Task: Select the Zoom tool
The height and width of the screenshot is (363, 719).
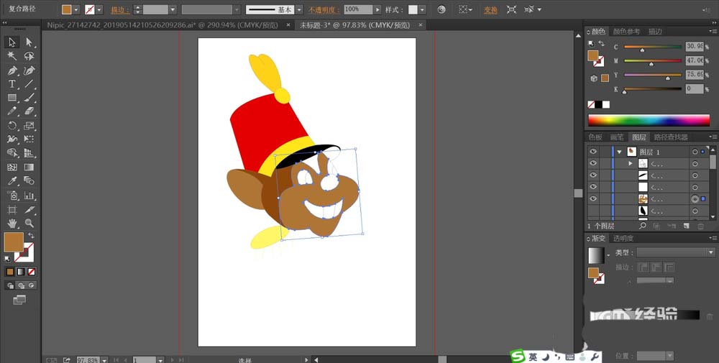Action: [29, 224]
